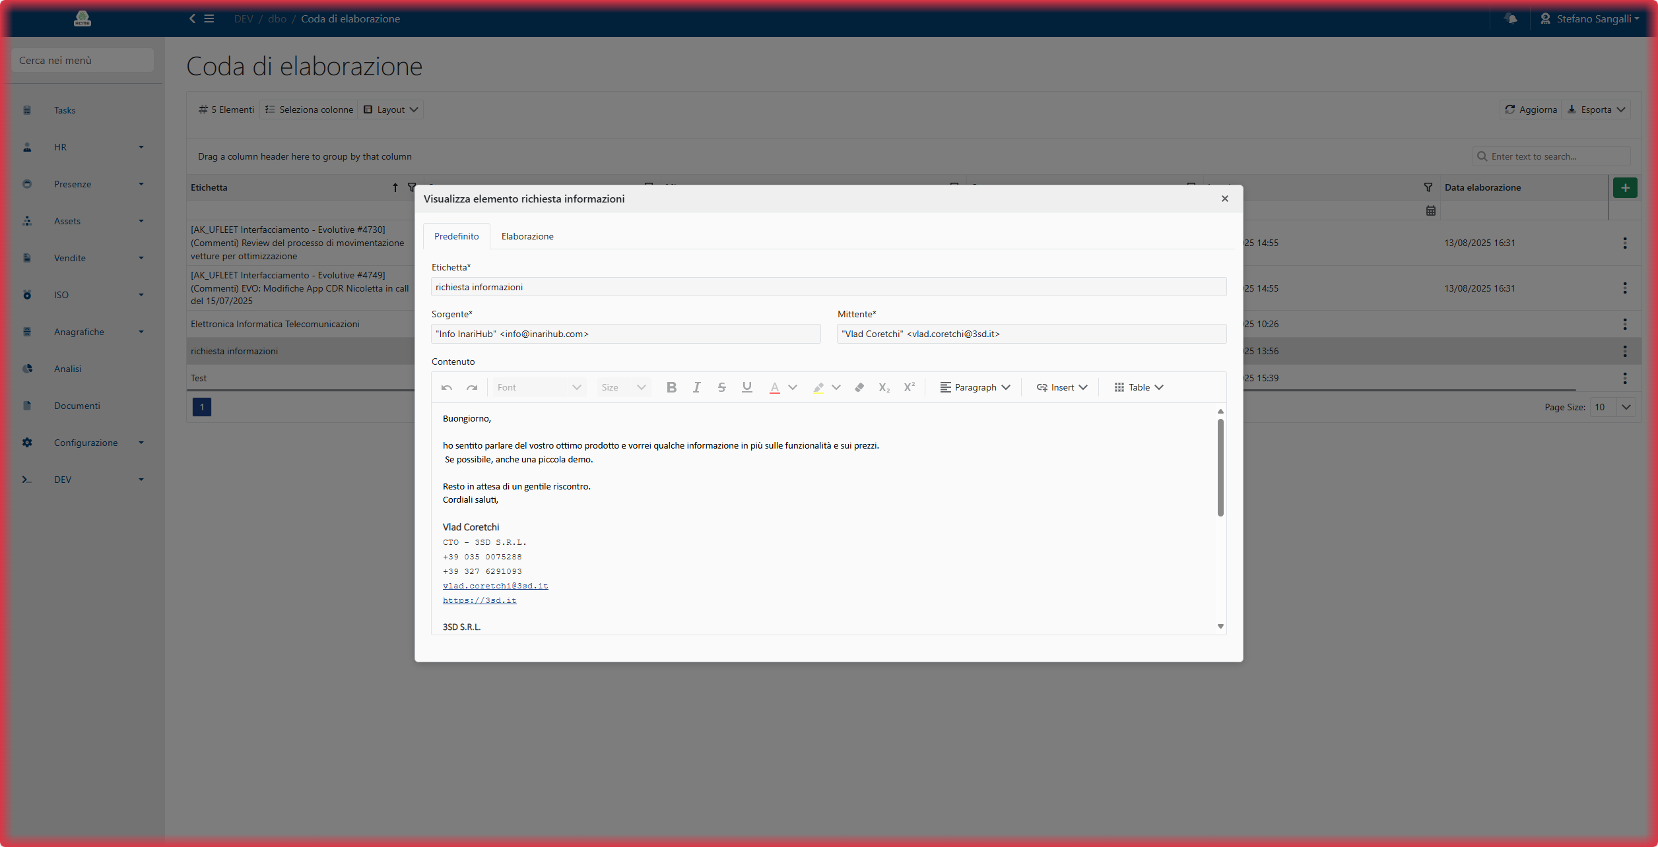
Task: Toggle subscript formatting
Action: [x=884, y=387]
